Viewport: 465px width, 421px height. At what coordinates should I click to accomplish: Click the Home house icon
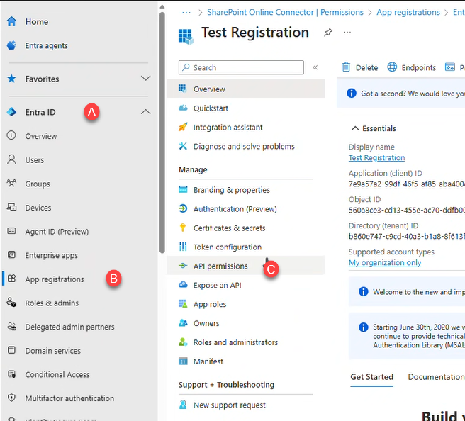(11, 21)
